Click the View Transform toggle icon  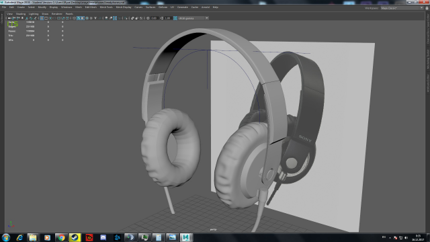[175, 18]
